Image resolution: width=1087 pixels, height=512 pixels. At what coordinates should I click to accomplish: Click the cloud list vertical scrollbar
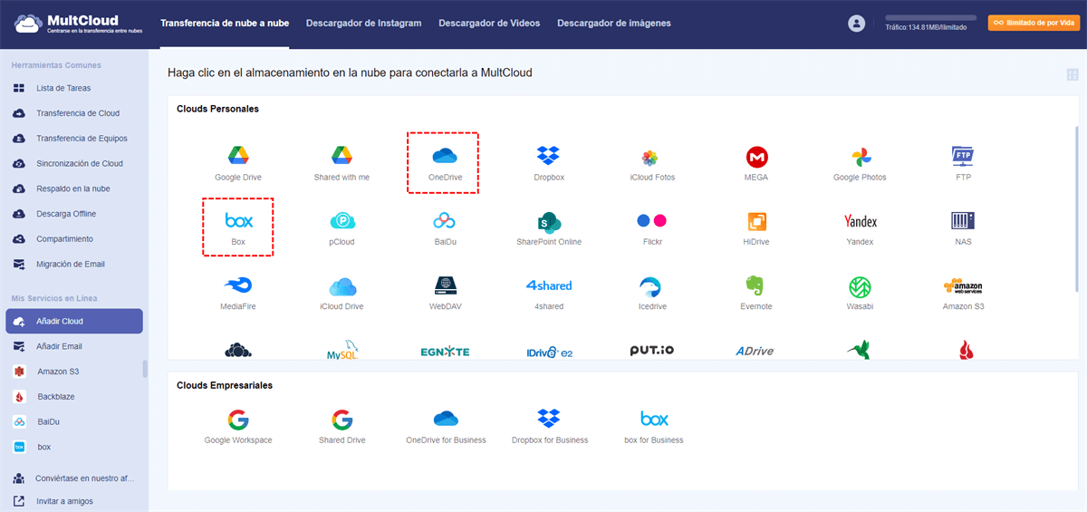1076,208
